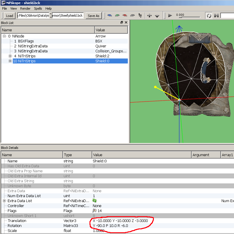Collapse the 0 NiNode tree node
The width and height of the screenshot is (234, 234).
click(x=4, y=36)
